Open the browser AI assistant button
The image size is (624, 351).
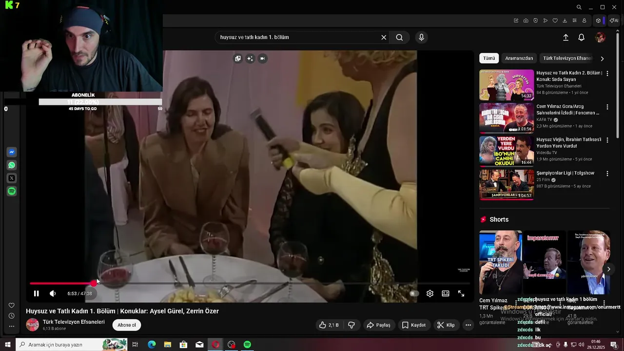click(614, 20)
